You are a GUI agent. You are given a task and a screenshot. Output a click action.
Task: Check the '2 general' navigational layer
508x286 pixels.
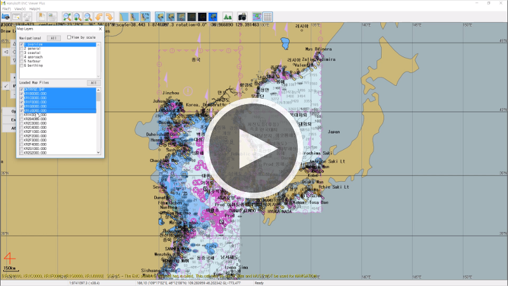click(x=22, y=49)
